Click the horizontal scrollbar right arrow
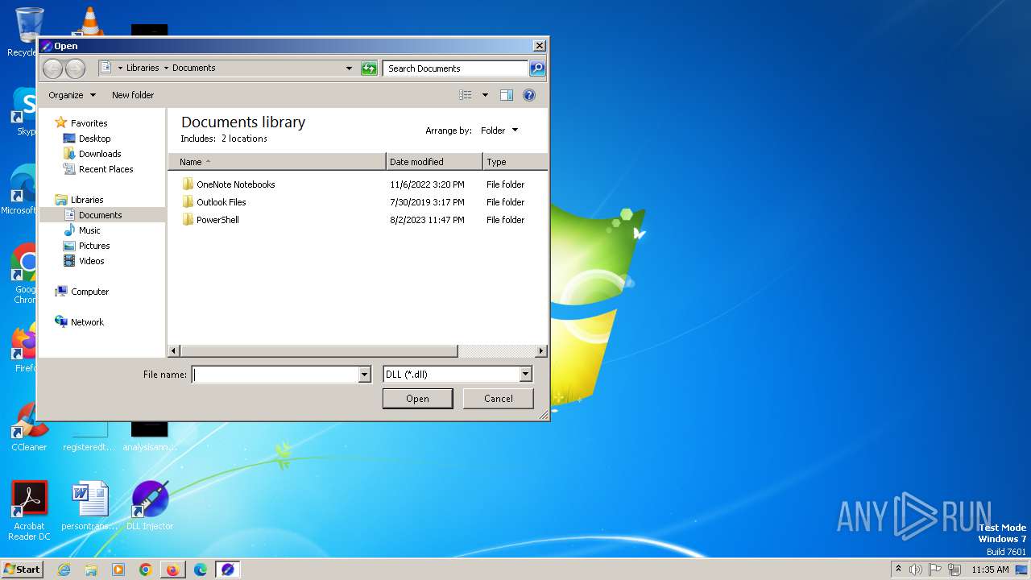1031x580 pixels. [540, 351]
